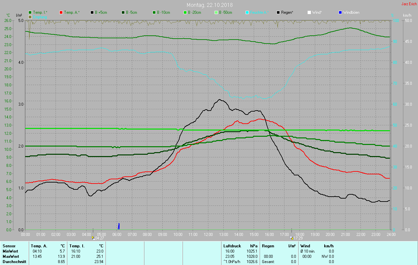Click the sunset icon at 17:29

click(x=291, y=238)
